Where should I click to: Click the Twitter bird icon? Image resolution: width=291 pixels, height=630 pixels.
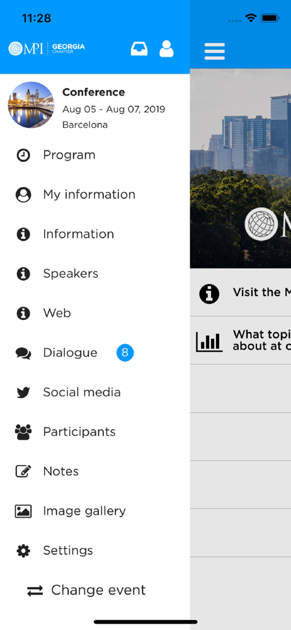(23, 392)
